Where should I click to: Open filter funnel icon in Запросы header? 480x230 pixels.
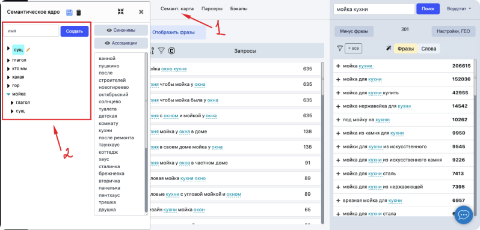click(161, 50)
